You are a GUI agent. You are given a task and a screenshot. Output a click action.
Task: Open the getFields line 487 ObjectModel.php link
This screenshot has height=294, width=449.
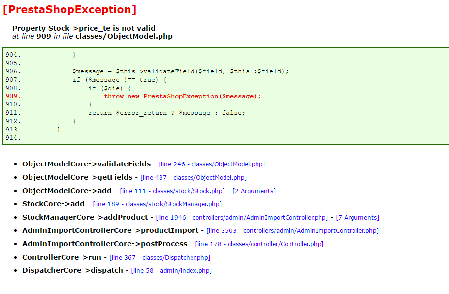(193, 178)
